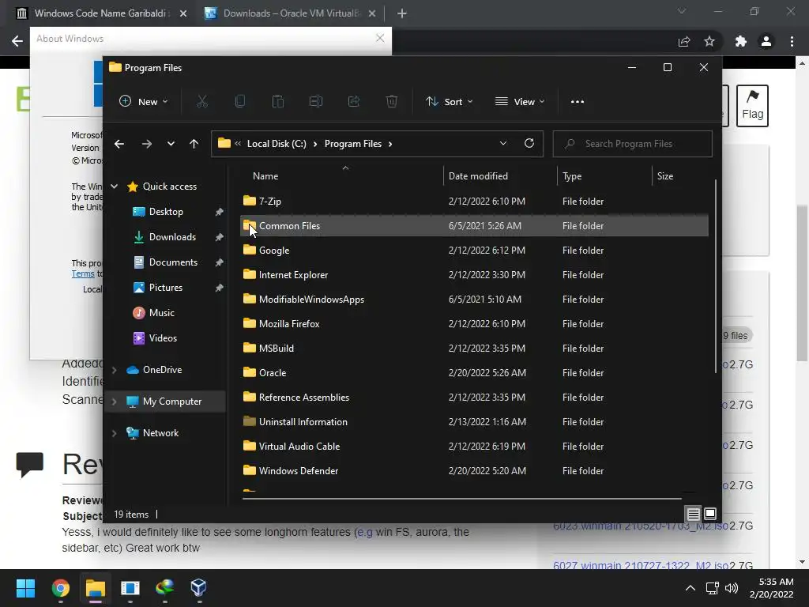Collapse the Quick access tree node
Image resolution: width=809 pixels, height=607 pixels.
pyautogui.click(x=115, y=187)
